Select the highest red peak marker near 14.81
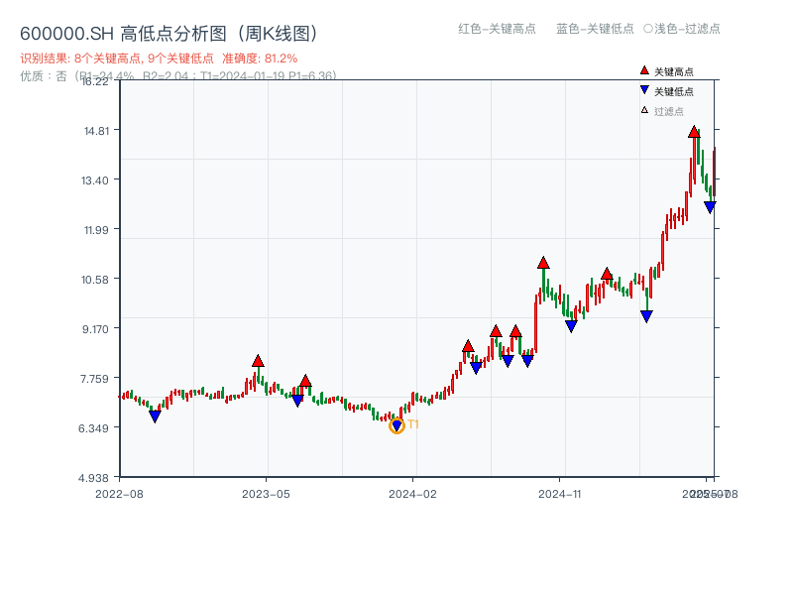The height and width of the screenshot is (595, 793). [x=694, y=132]
